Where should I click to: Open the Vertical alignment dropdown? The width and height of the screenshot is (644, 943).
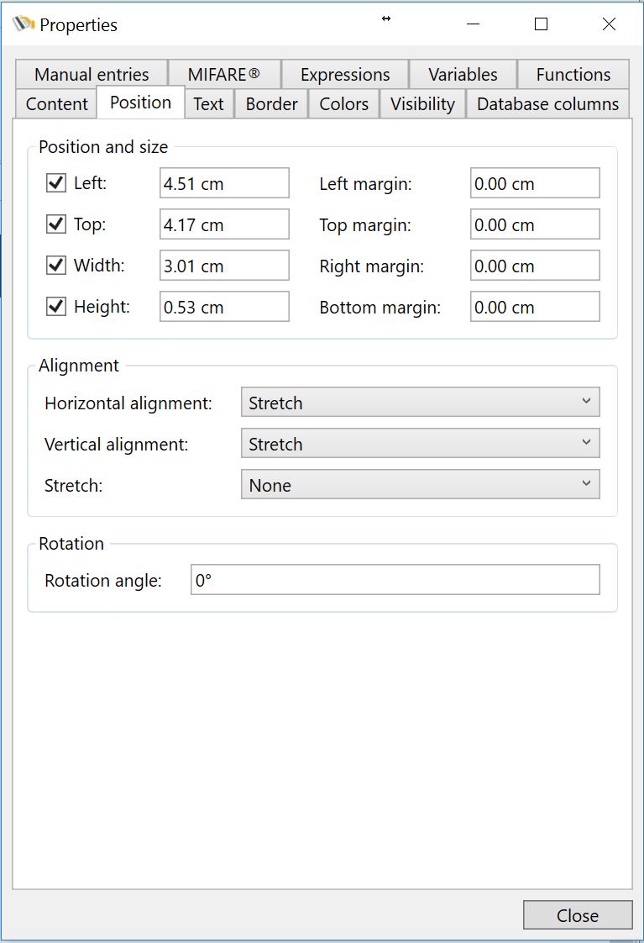click(420, 443)
